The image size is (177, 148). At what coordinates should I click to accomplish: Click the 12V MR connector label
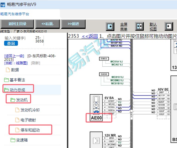[x=110, y=135]
